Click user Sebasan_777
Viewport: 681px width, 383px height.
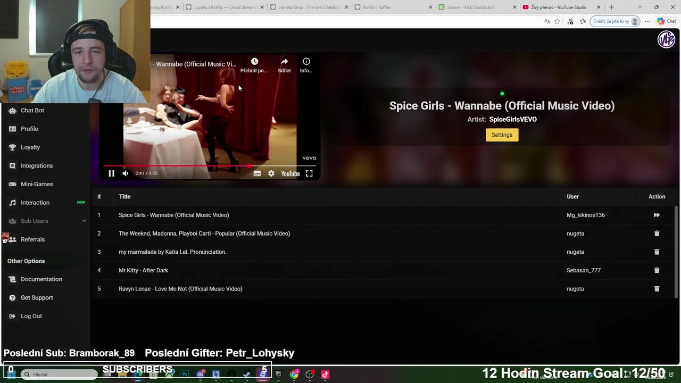[x=584, y=270]
